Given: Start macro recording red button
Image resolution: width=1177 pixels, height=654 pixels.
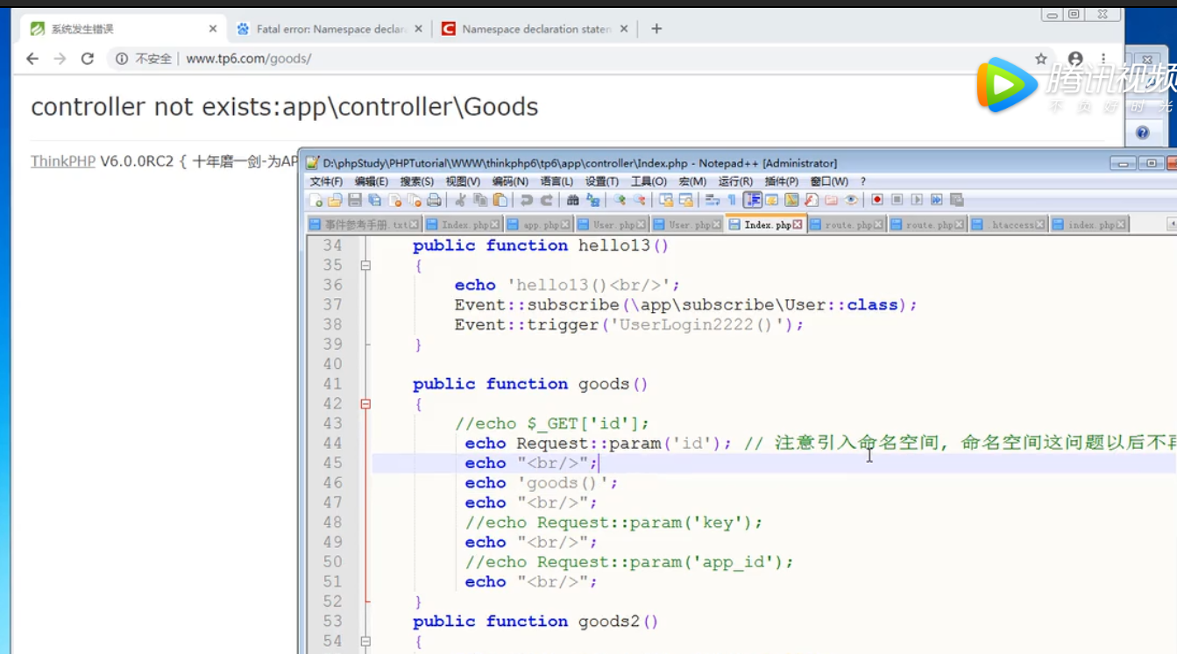Looking at the screenshot, I should click(x=877, y=200).
